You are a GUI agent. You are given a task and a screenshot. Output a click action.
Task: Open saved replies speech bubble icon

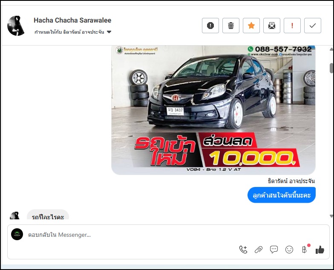coord(274,250)
